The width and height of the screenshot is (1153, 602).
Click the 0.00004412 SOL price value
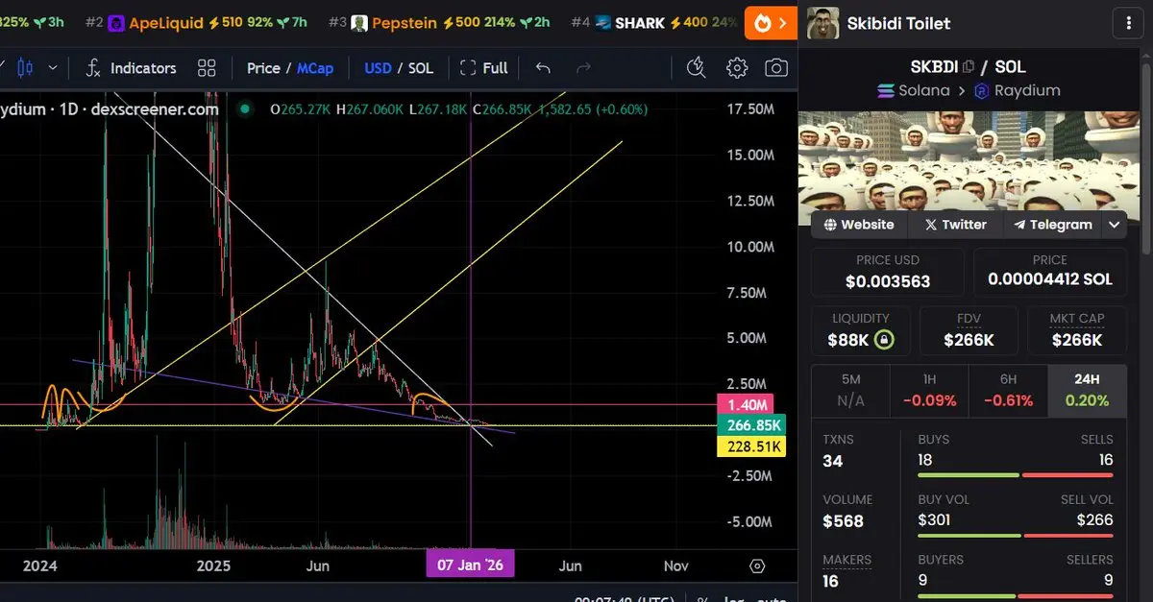pos(1049,279)
